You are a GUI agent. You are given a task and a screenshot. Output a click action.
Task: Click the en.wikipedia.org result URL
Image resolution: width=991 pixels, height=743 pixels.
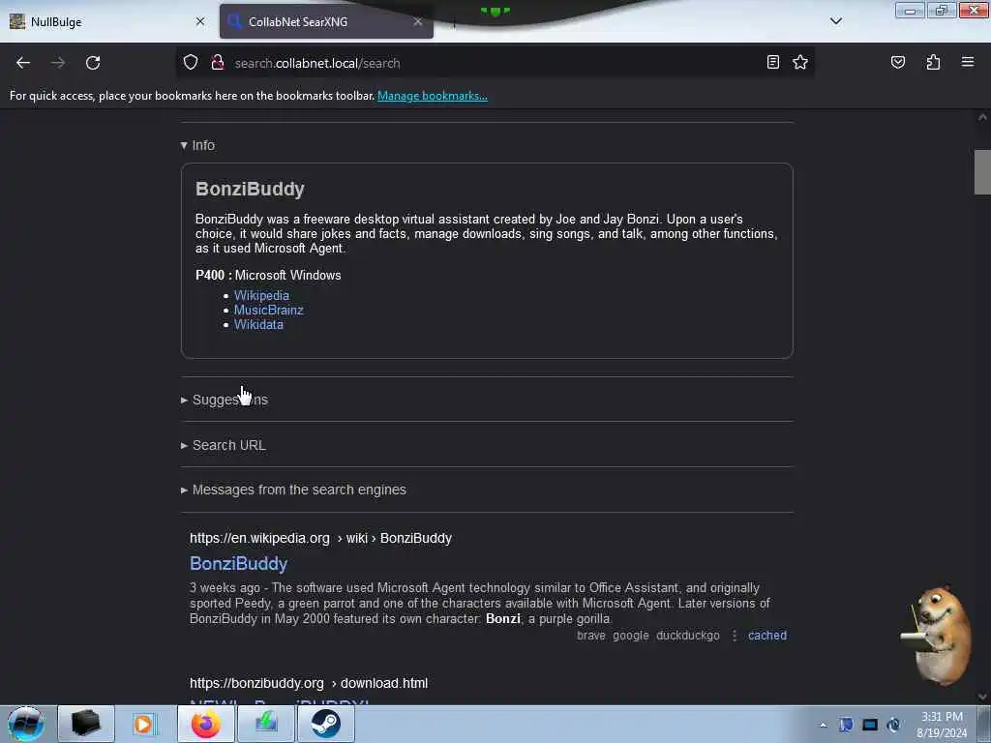click(320, 538)
